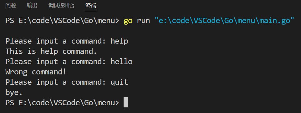Click 'Please input a command:' before hello

tap(55, 62)
